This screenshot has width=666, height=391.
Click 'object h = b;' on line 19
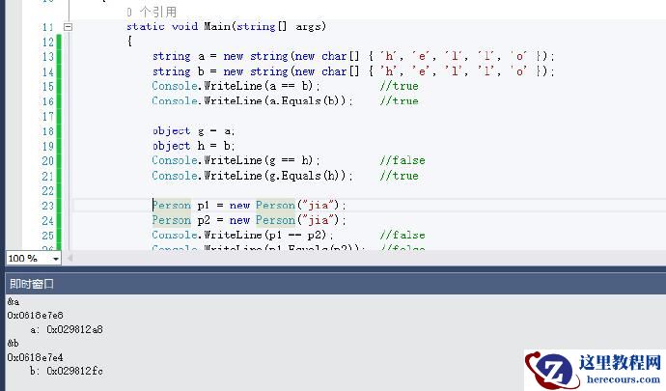[x=194, y=146]
